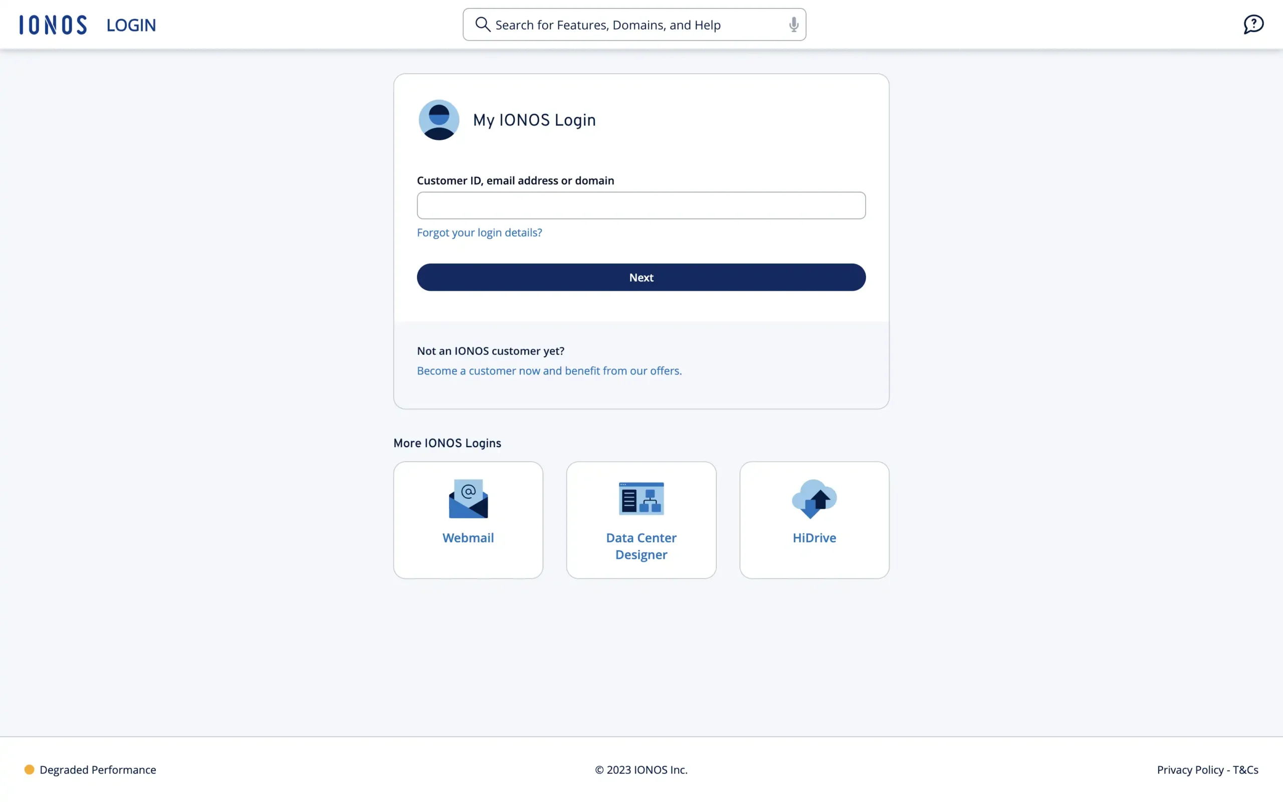
Task: Select the Customer ID input field
Action: [x=641, y=204]
